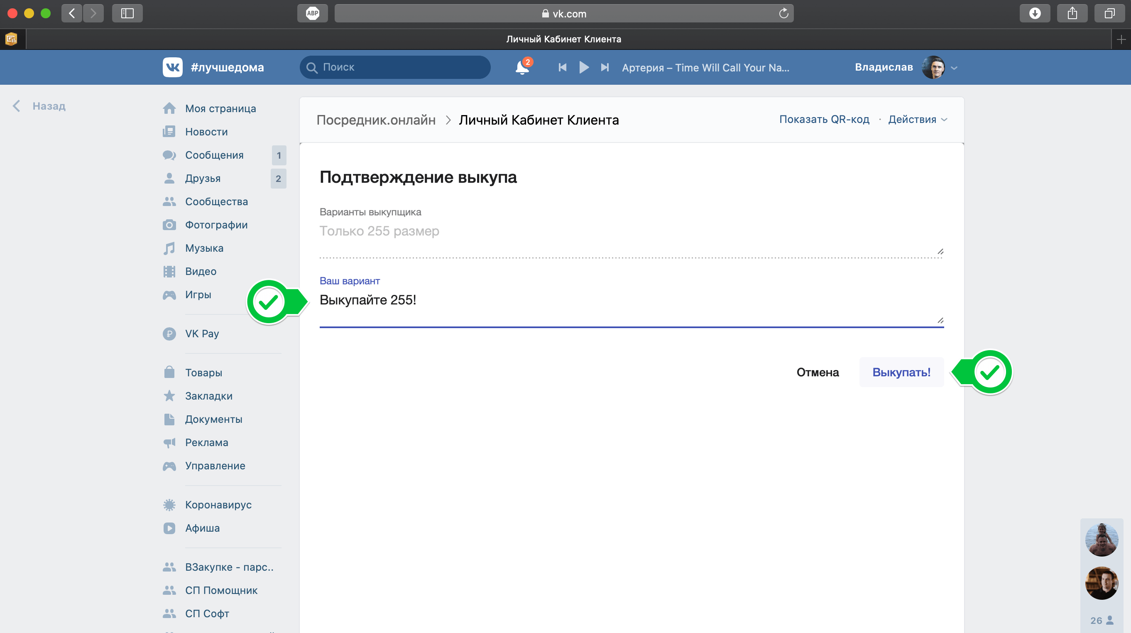Image resolution: width=1131 pixels, height=633 pixels.
Task: Skip to next track
Action: point(605,67)
